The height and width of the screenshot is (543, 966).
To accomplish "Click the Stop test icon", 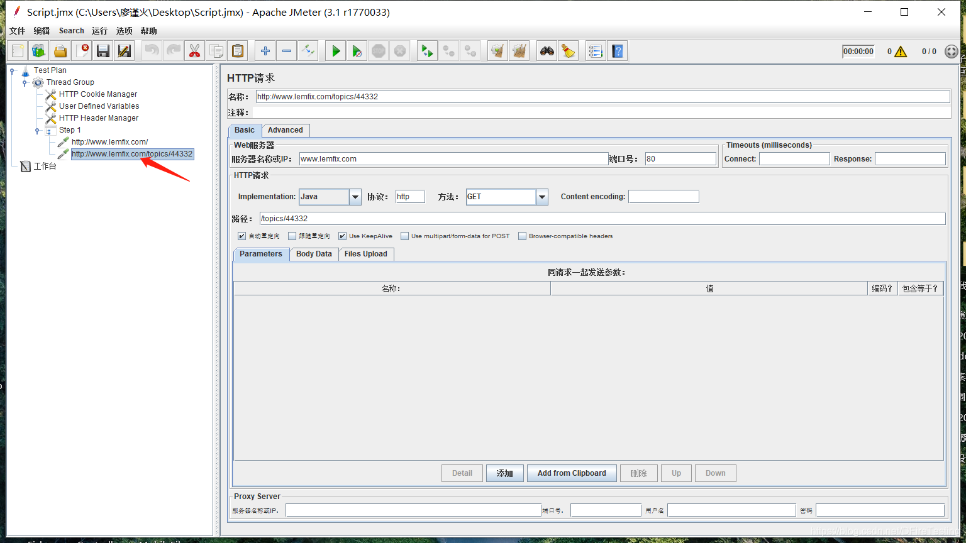I will [379, 51].
